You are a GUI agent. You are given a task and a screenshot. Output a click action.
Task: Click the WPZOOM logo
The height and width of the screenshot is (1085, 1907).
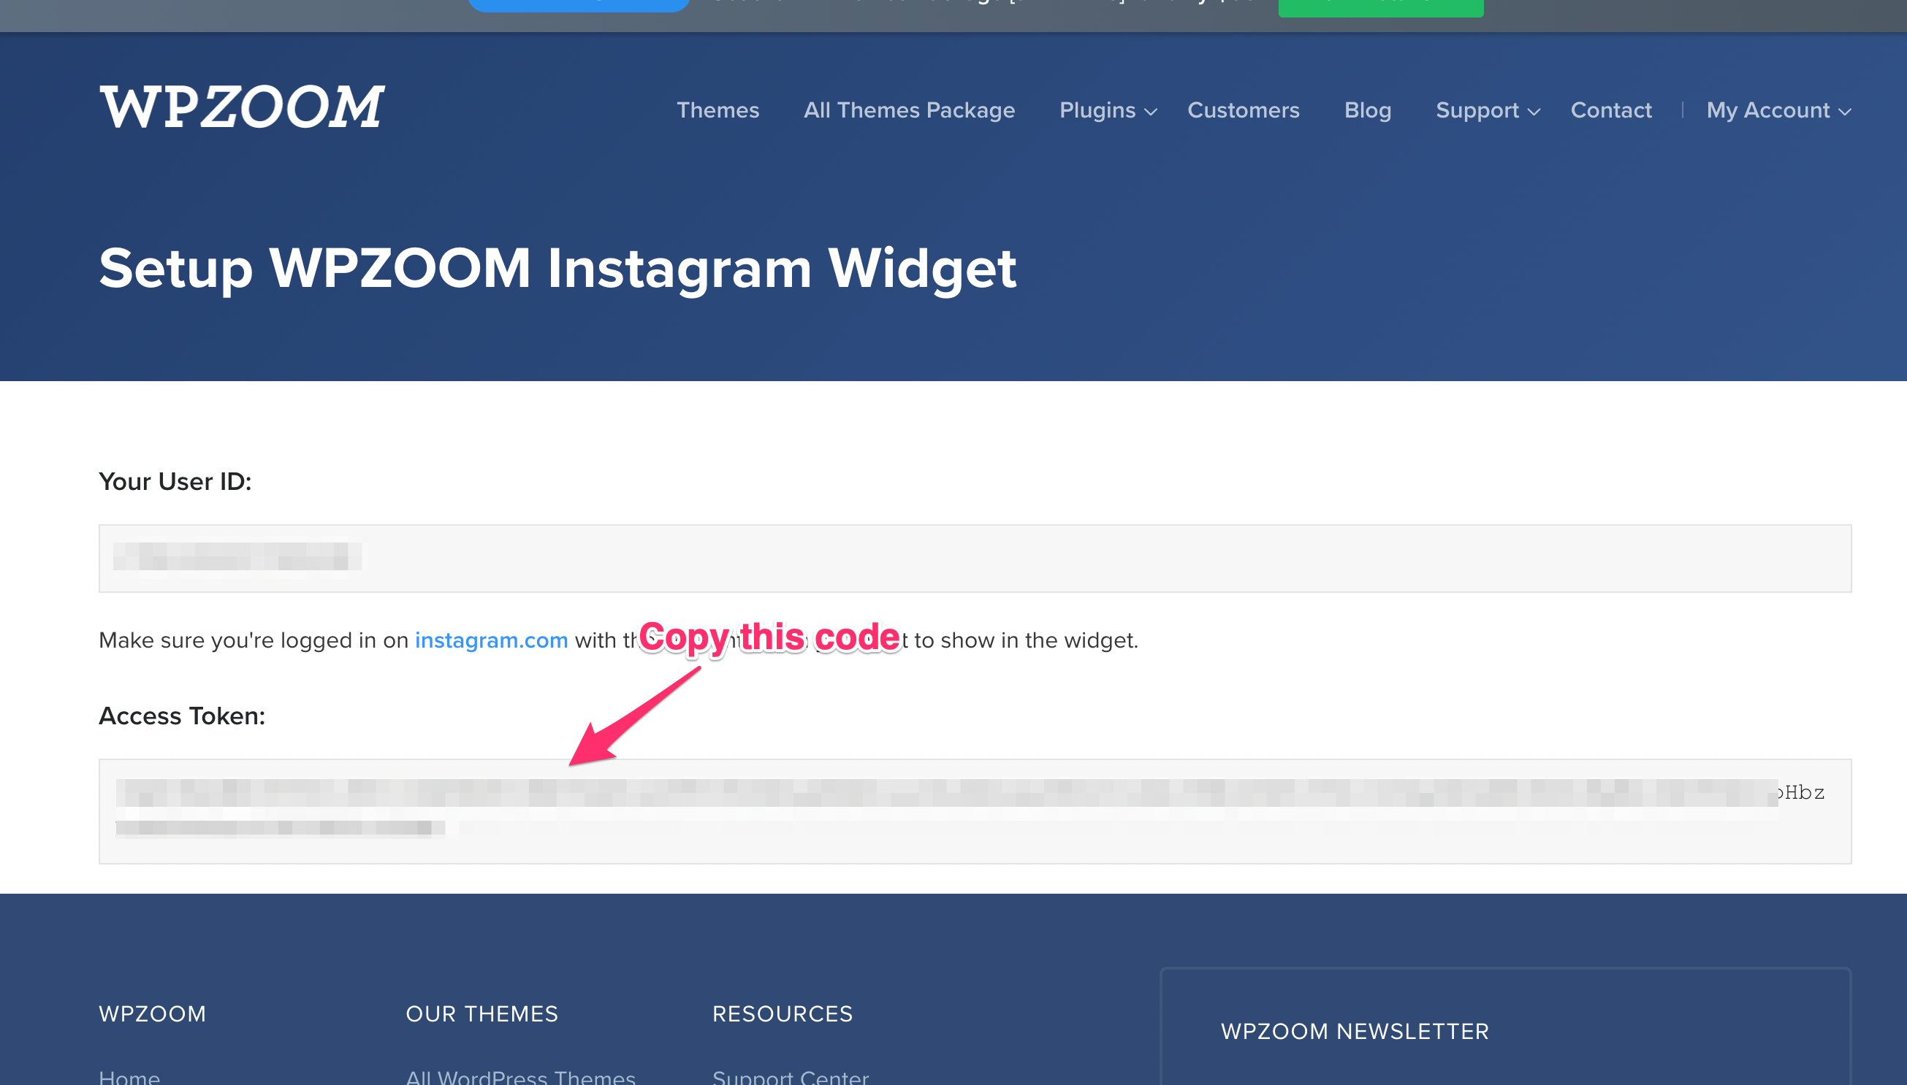[242, 107]
